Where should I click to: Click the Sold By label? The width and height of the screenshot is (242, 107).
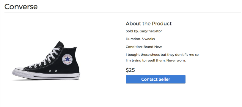pyautogui.click(x=132, y=31)
